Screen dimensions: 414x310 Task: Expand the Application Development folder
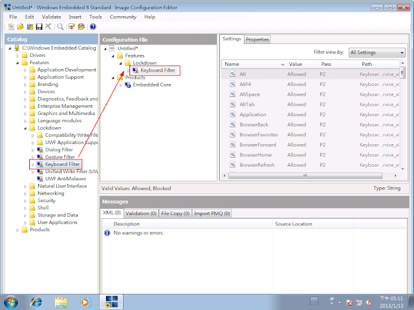coord(25,70)
